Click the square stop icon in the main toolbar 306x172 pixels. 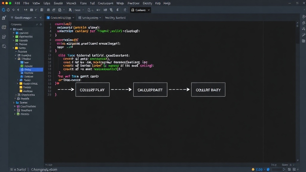31,10
